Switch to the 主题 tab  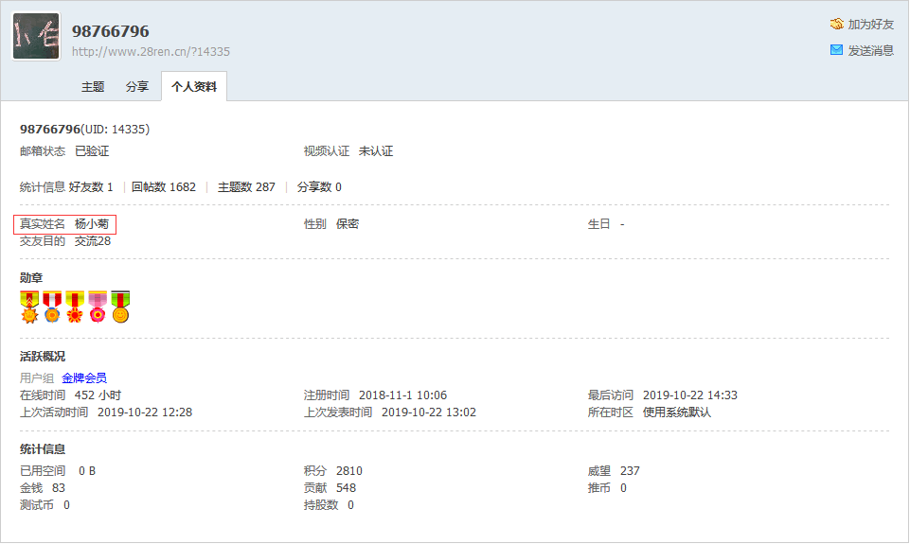(93, 86)
